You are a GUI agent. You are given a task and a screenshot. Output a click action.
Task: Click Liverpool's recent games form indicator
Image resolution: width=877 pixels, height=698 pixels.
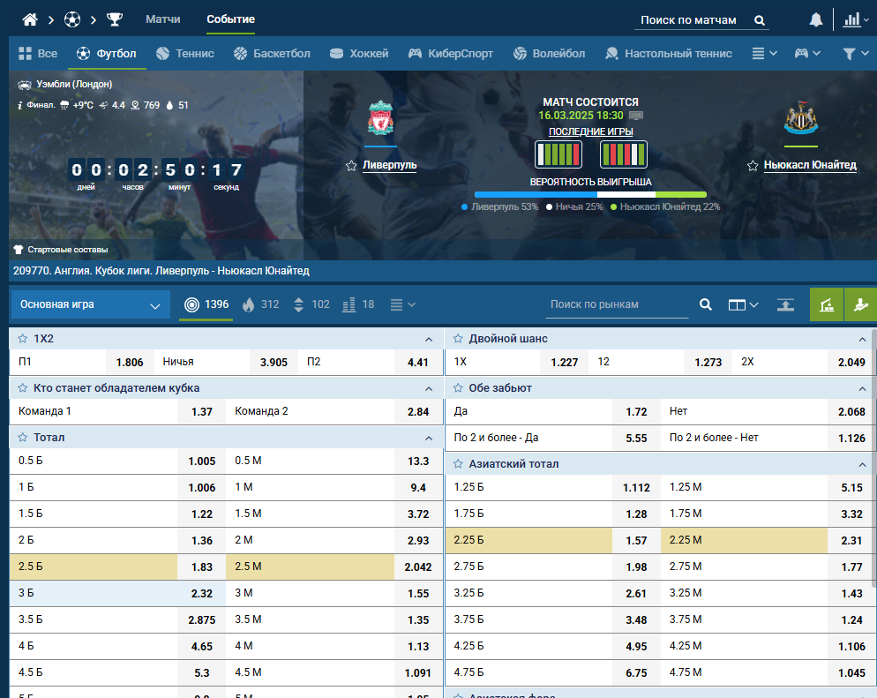coord(558,154)
